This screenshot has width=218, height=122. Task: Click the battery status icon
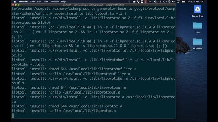click(x=183, y=2)
